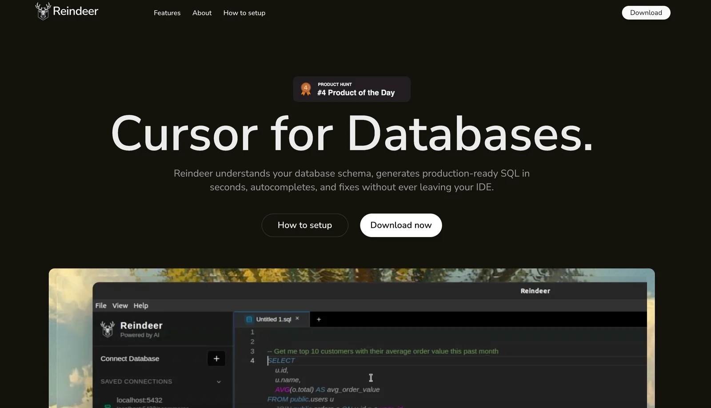The height and width of the screenshot is (408, 711).
Task: Click the Download now button
Action: tap(401, 225)
